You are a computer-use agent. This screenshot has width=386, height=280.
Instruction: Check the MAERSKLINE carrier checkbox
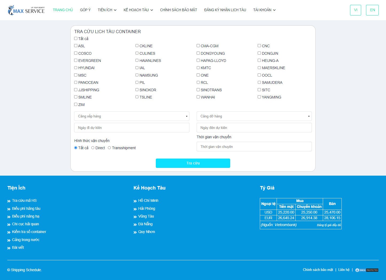259,68
